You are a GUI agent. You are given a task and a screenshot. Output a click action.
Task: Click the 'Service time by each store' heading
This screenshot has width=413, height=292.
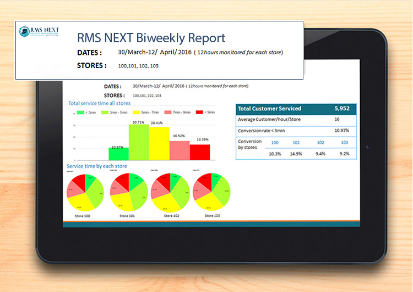pos(97,166)
